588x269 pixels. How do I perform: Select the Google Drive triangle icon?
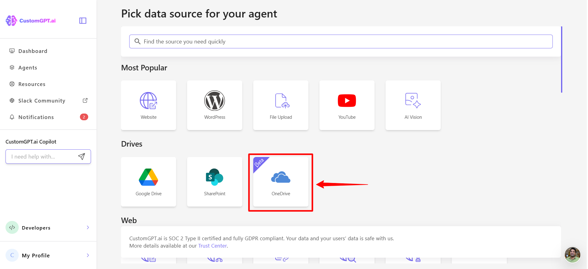click(x=149, y=177)
